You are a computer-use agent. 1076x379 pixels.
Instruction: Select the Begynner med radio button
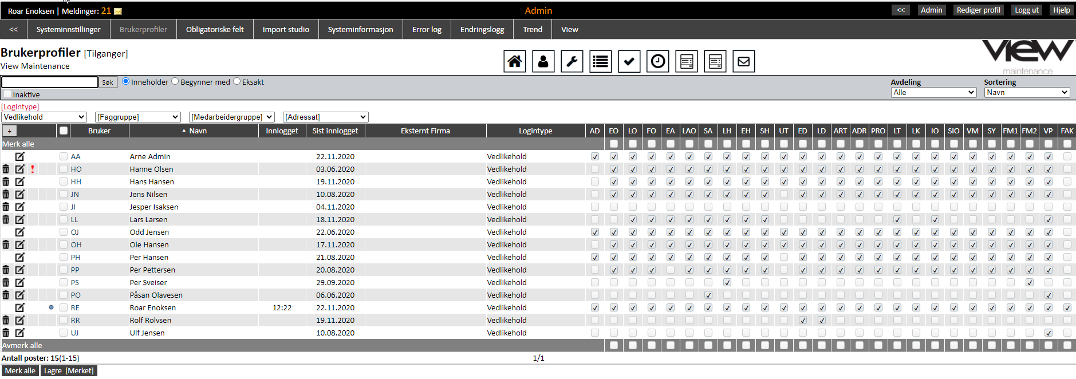pos(175,82)
